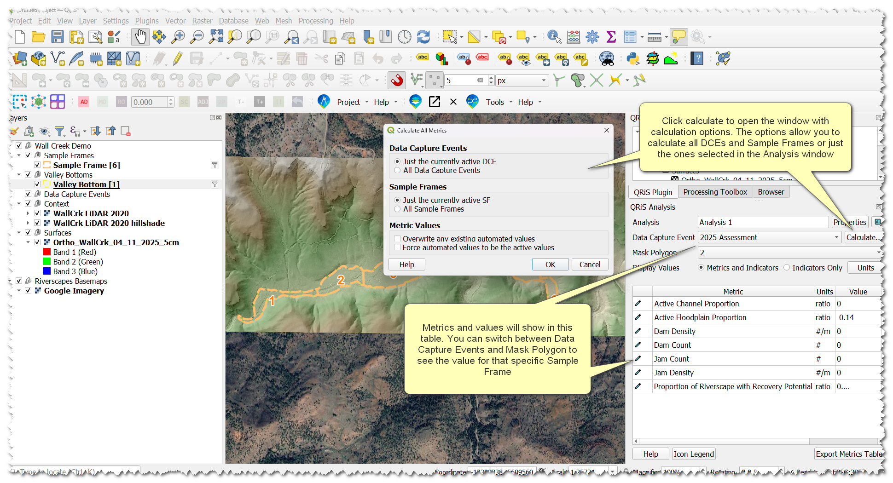The width and height of the screenshot is (893, 483).
Task: Click the Band 1 (Red) color swatch
Action: tap(46, 252)
